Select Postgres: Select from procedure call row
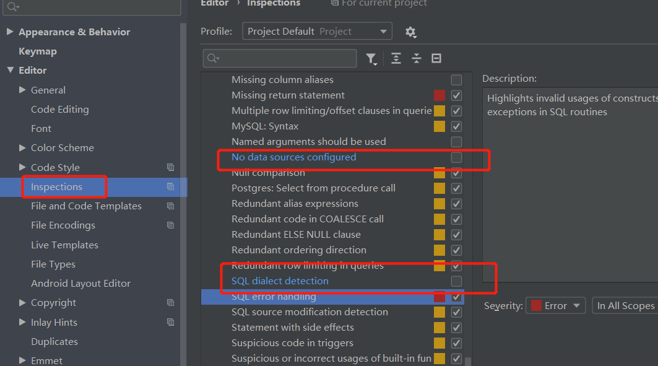Image resolution: width=658 pixels, height=366 pixels. (332, 188)
